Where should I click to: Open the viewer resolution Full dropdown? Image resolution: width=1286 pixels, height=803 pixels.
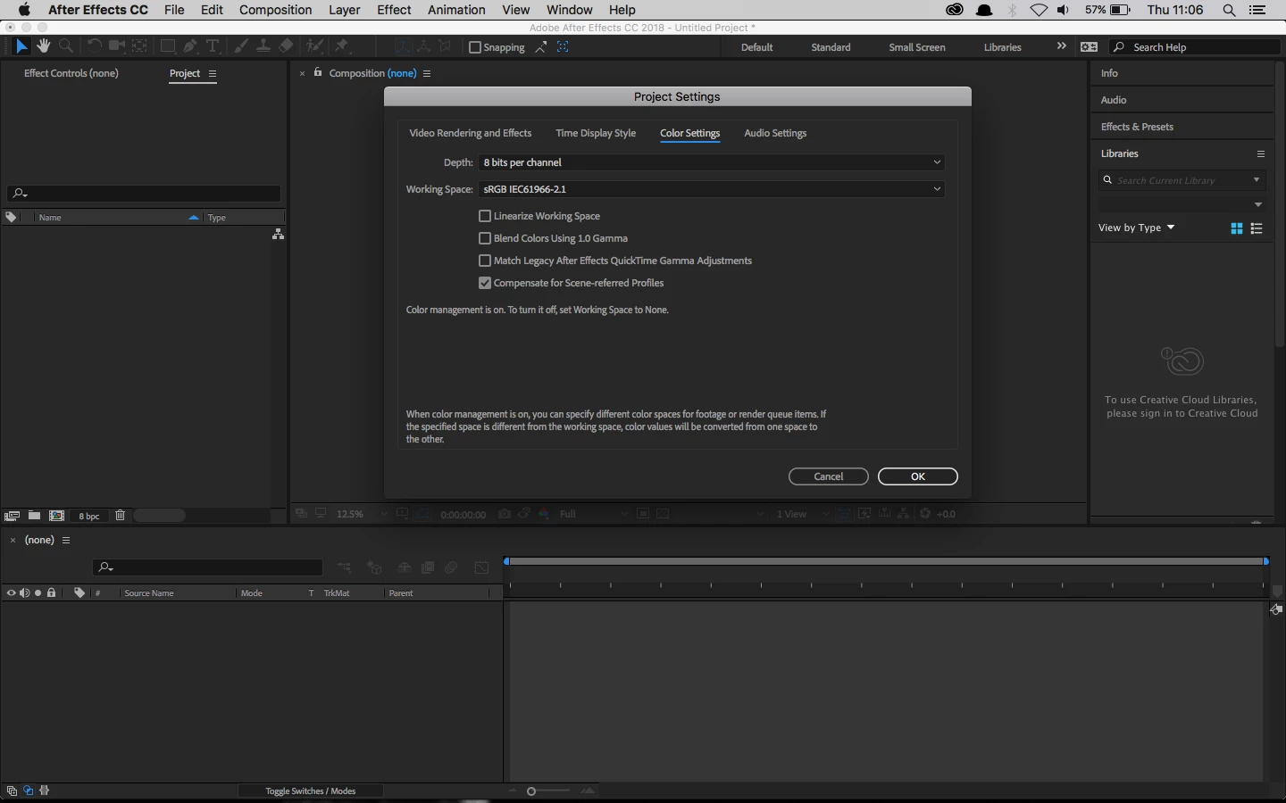(593, 514)
